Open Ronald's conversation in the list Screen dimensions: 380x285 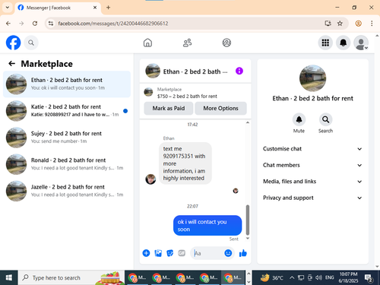pyautogui.click(x=67, y=164)
